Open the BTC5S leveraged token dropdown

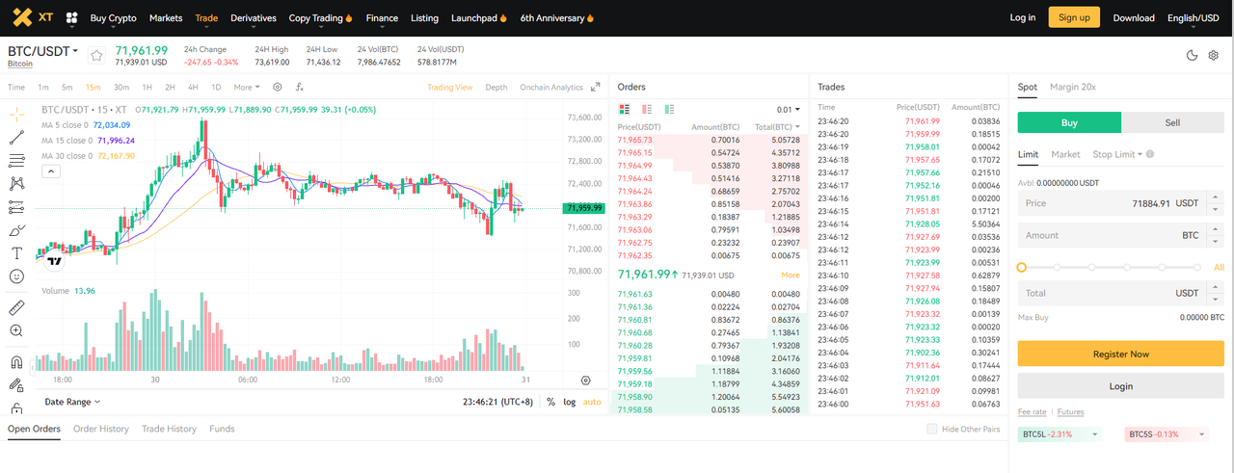point(1167,434)
